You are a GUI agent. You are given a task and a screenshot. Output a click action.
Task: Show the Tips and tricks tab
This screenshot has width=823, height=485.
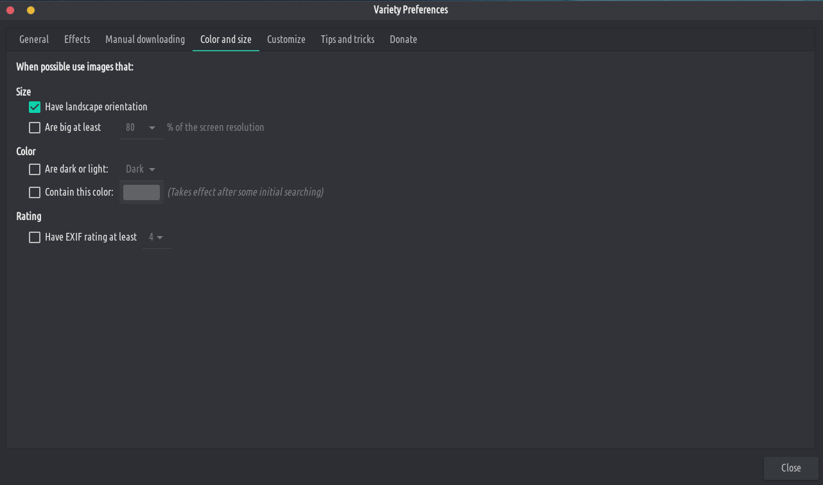[x=347, y=39]
